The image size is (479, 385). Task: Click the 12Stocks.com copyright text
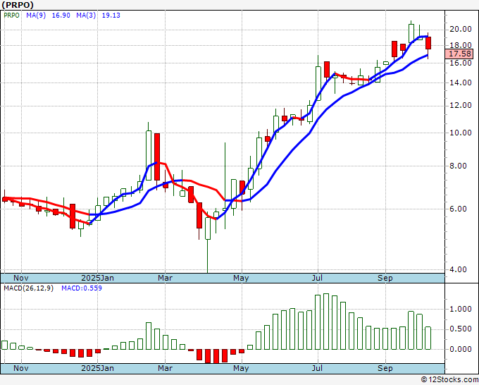[x=449, y=380]
